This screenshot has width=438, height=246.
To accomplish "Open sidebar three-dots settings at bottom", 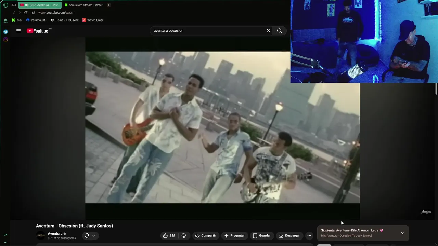I will pos(5,242).
